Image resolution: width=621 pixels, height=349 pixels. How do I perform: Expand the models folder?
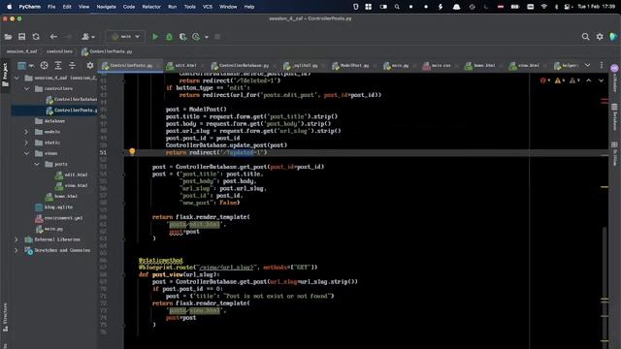click(x=26, y=132)
